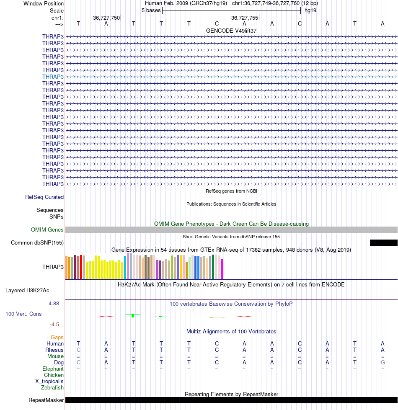Click the Dog species label
The width and height of the screenshot is (398, 410).
[59, 362]
